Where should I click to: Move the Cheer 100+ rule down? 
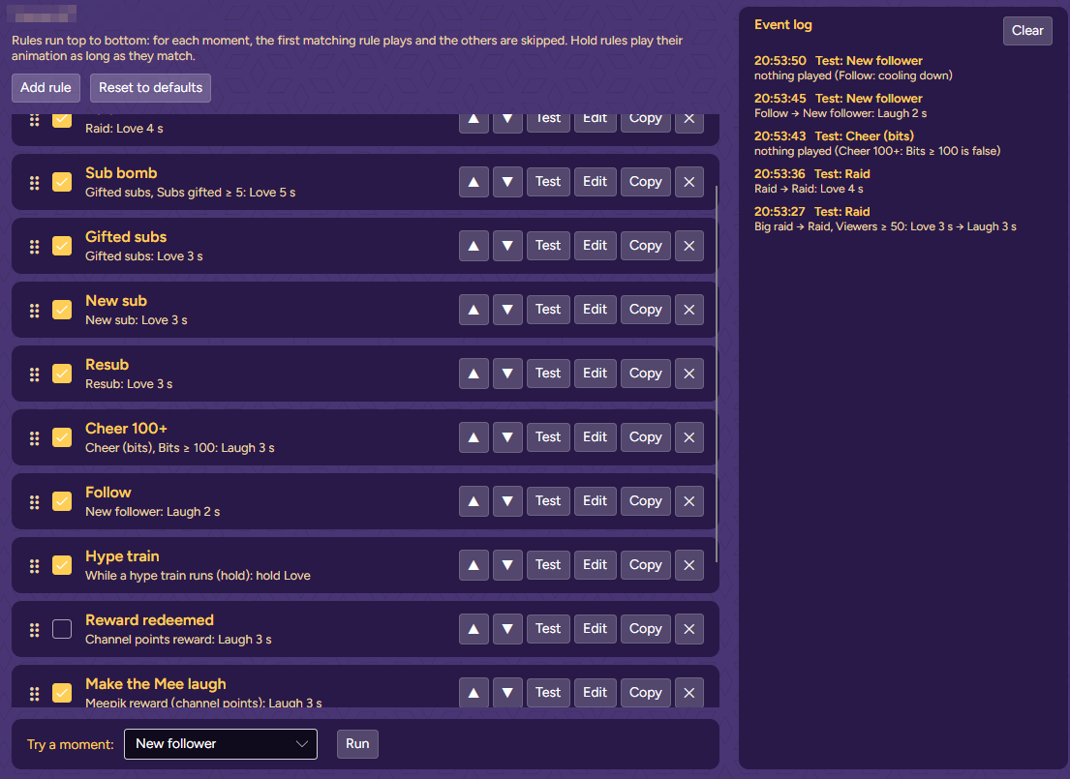pyautogui.click(x=507, y=437)
